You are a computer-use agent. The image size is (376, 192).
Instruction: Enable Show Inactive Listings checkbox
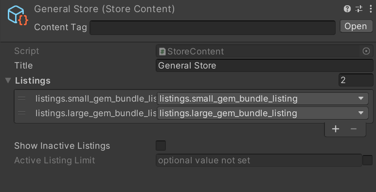(x=161, y=146)
